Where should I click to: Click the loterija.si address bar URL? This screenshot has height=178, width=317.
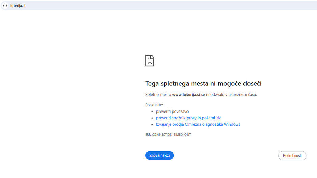coord(18,6)
